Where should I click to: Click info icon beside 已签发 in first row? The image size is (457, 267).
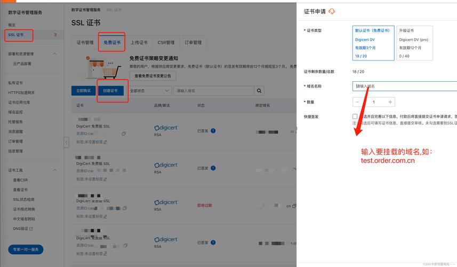click(213, 131)
